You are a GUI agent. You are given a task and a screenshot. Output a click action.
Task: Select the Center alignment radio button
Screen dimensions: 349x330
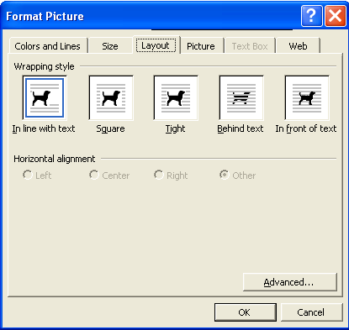(x=94, y=175)
